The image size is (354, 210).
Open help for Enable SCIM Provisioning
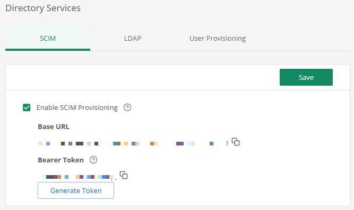[127, 107]
